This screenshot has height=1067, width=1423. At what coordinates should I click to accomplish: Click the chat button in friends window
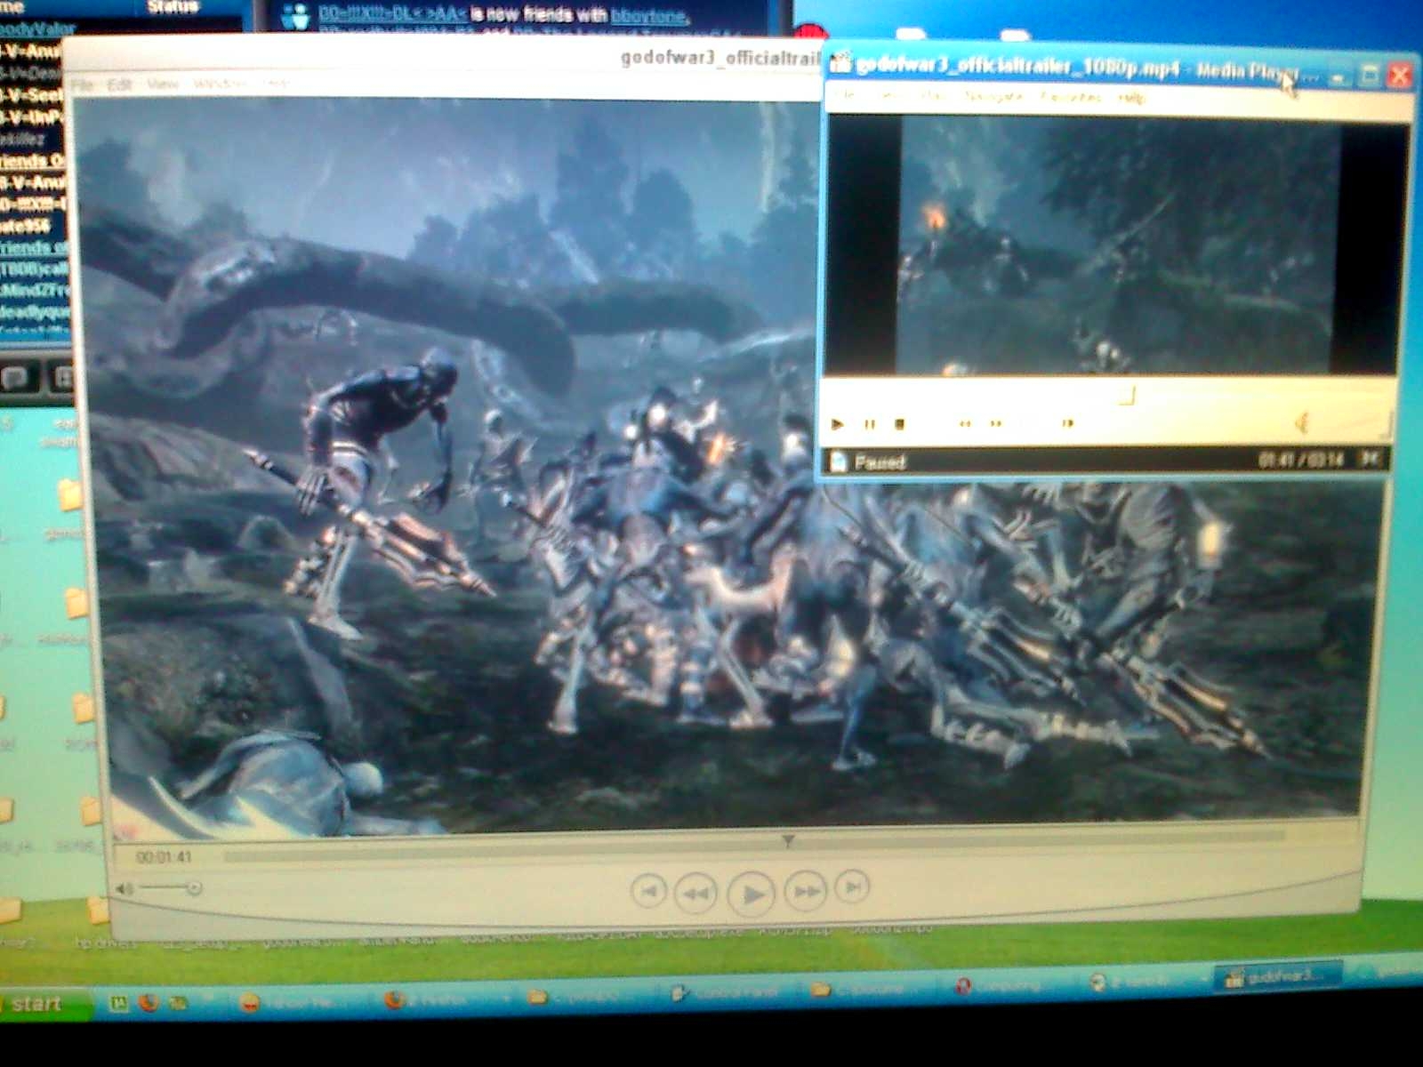pyautogui.click(x=16, y=379)
